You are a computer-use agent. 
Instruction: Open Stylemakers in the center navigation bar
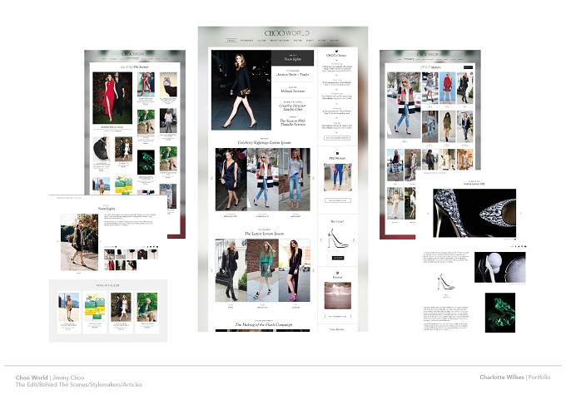pos(246,41)
